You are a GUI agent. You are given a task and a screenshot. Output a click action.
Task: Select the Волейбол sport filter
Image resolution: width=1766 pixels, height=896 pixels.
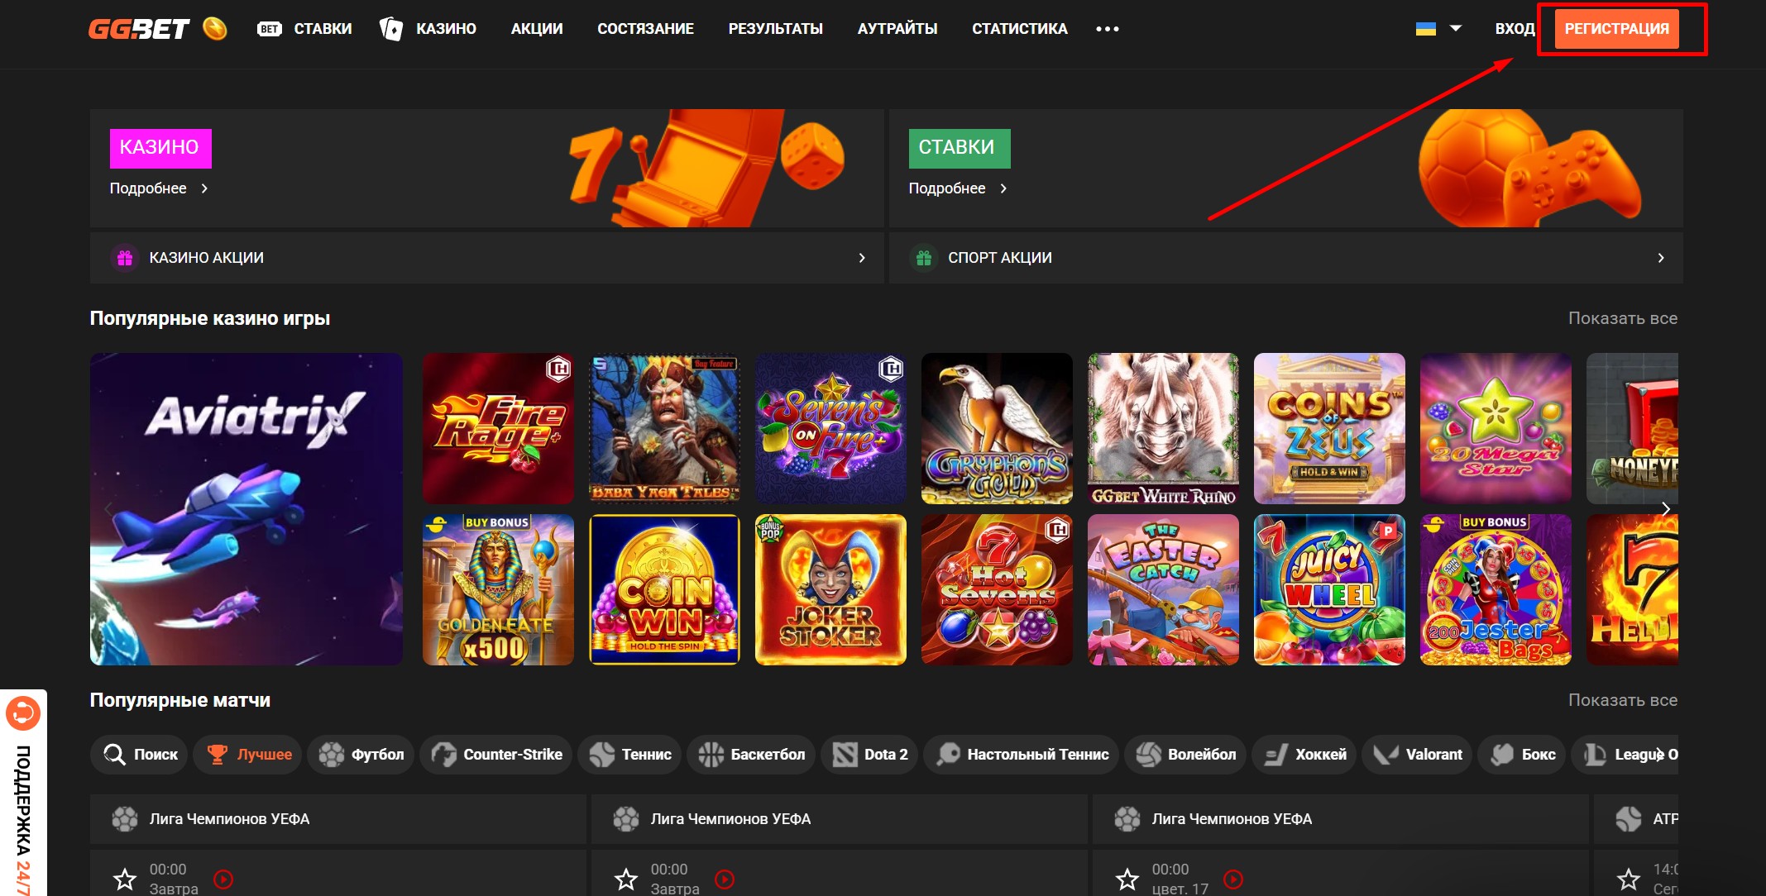[1186, 755]
